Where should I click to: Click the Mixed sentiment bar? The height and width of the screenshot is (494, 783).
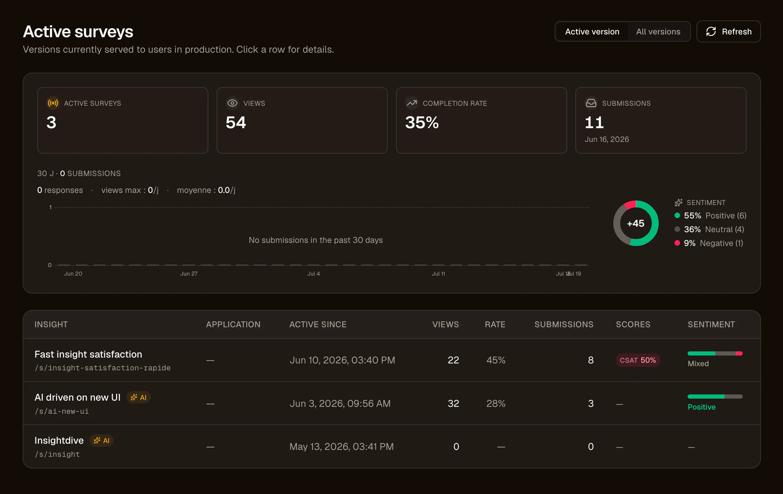[715, 353]
